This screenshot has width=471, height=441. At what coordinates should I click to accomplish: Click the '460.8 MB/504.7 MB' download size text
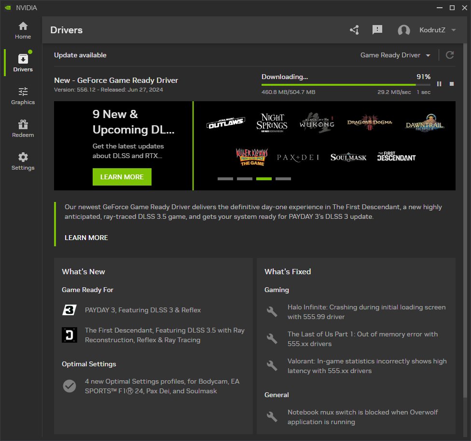(289, 92)
